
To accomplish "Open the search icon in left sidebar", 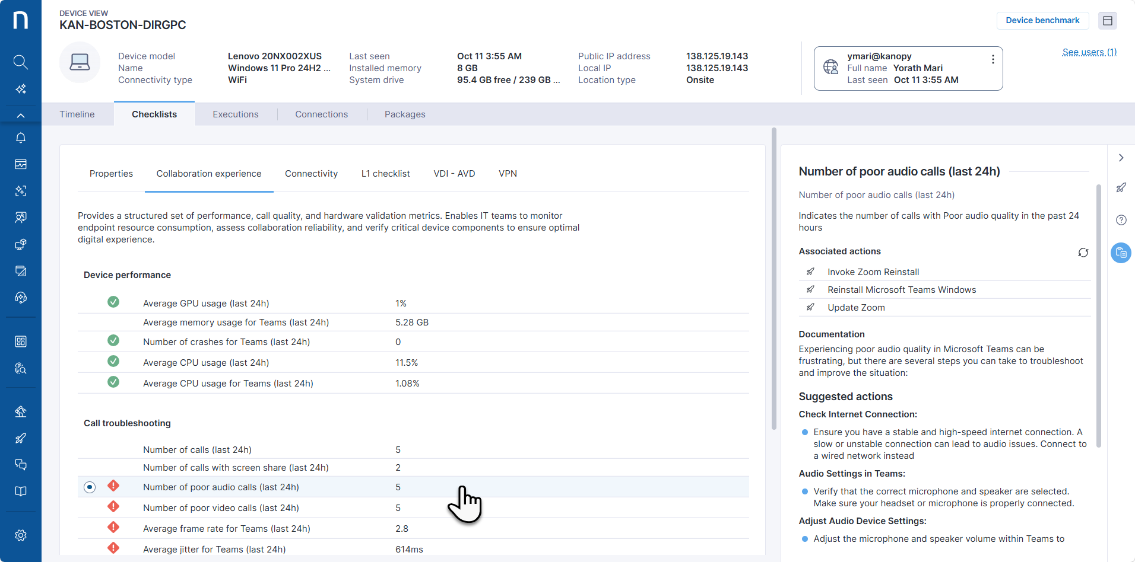I will pyautogui.click(x=21, y=62).
